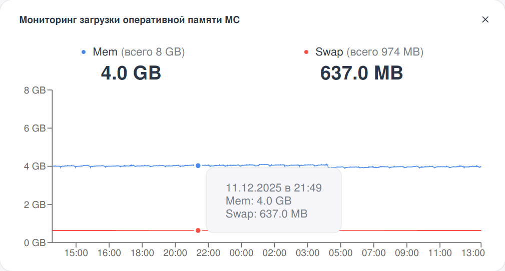Close the memory monitoring dialog
Image resolution: width=505 pixels, height=271 pixels.
[x=485, y=19]
